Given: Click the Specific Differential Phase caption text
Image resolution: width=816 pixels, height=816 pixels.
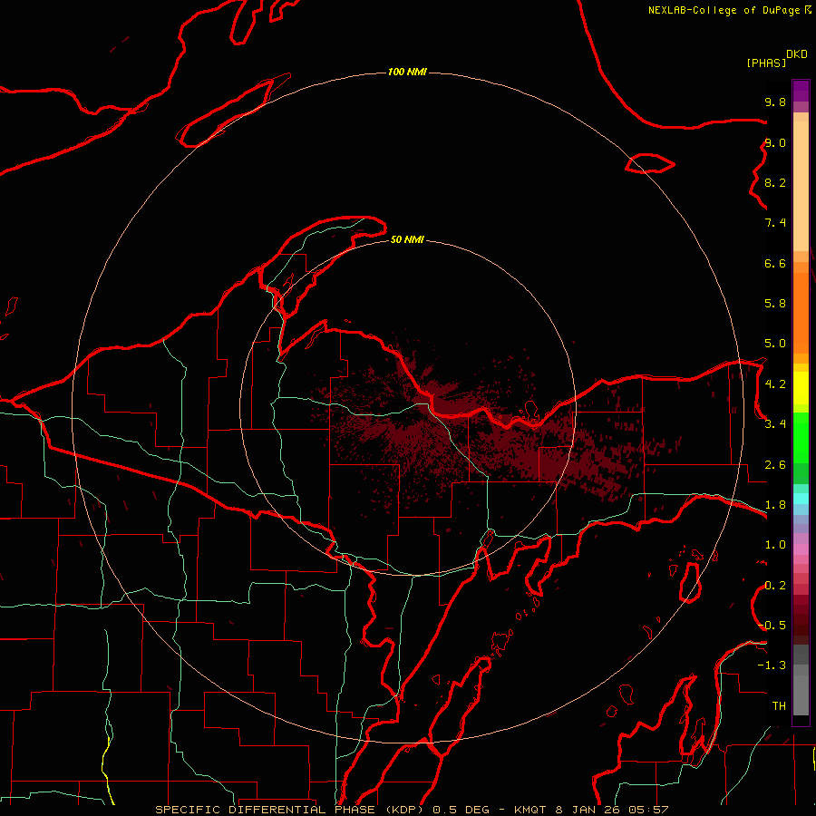Looking at the screenshot, I should tap(412, 810).
